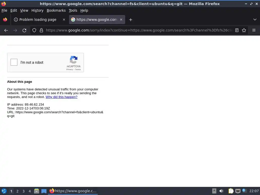260x195 pixels.
Task: Click the forward navigation arrow
Action: coord(15,30)
